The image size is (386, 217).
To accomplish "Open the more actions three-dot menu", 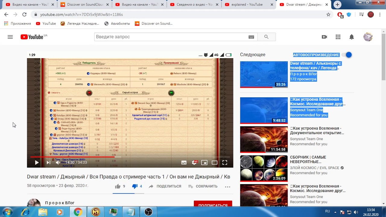I will pos(228,187).
